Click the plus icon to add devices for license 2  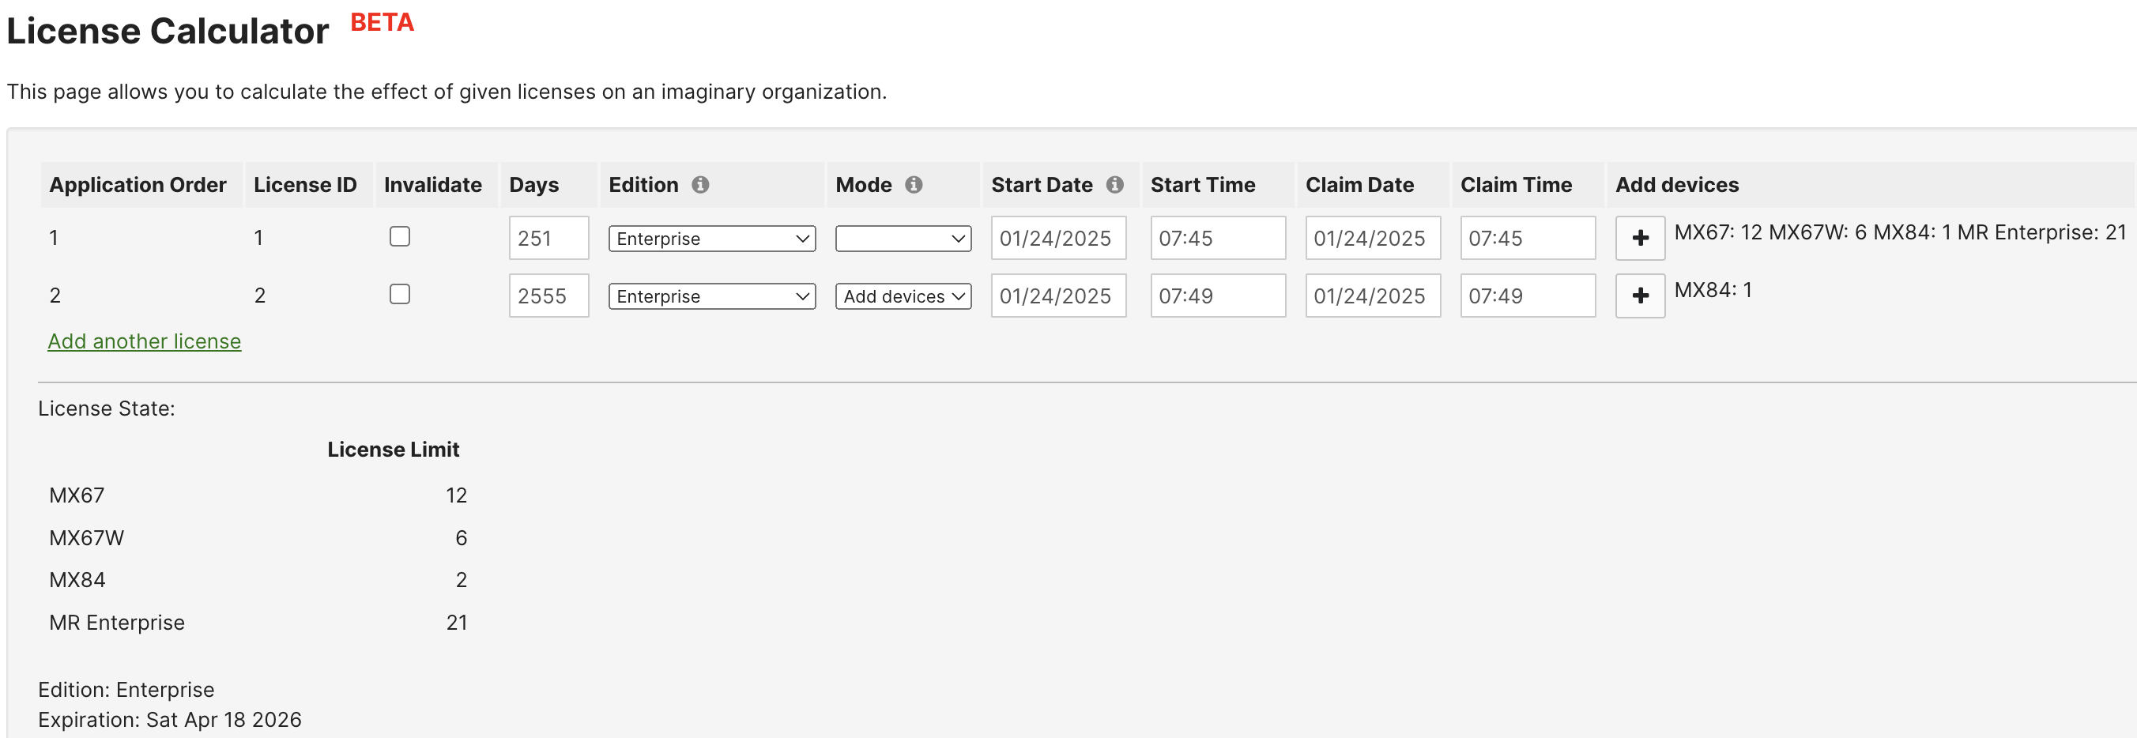pyautogui.click(x=1639, y=296)
